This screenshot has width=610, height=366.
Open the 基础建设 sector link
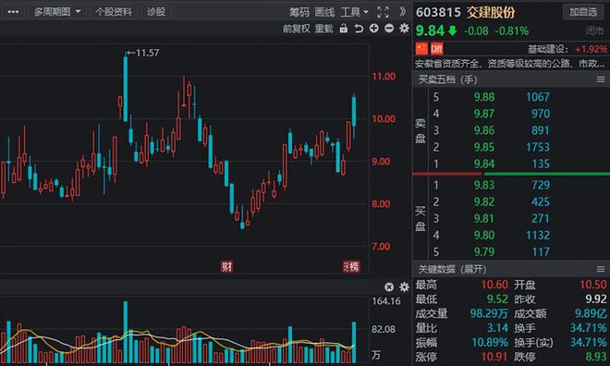coord(548,49)
